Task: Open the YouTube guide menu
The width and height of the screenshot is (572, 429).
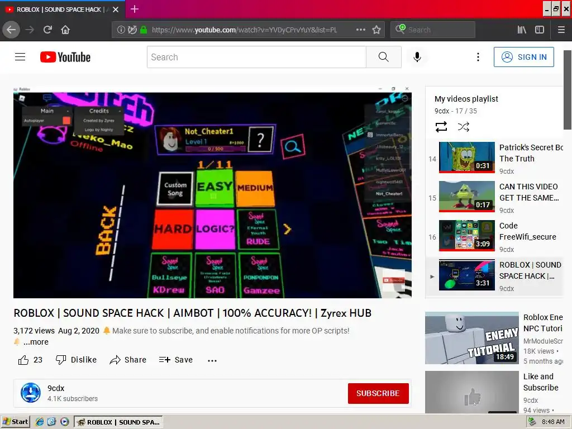Action: click(20, 57)
